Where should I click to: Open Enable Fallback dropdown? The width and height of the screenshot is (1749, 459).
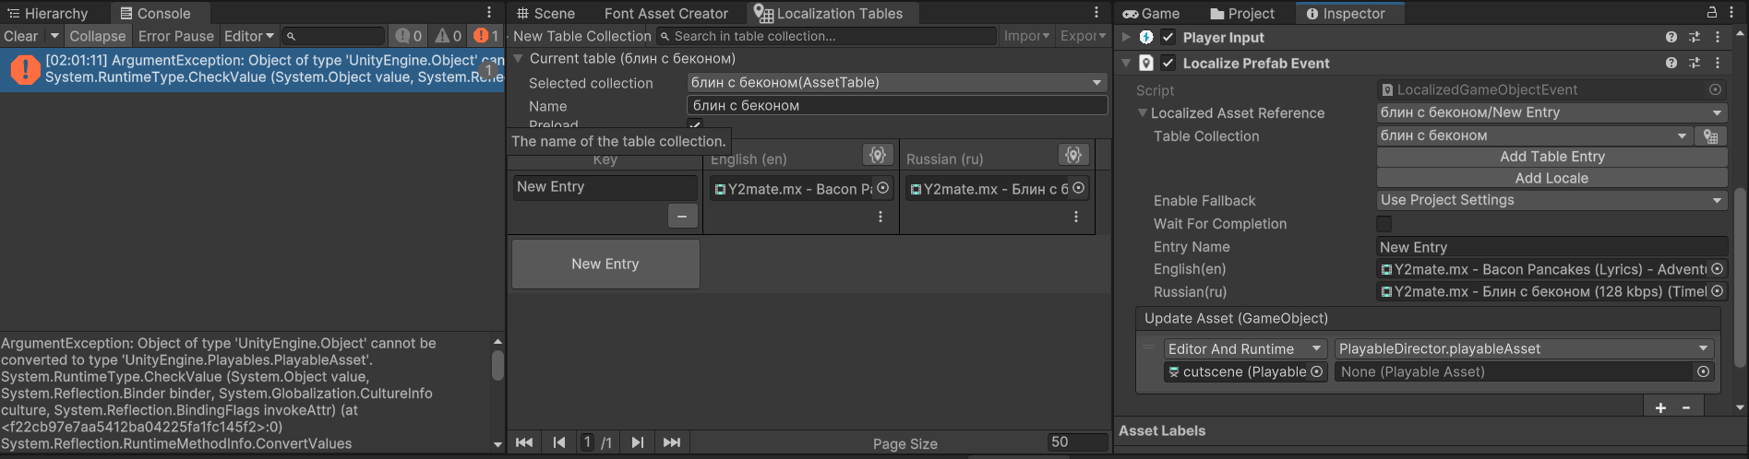(1551, 200)
